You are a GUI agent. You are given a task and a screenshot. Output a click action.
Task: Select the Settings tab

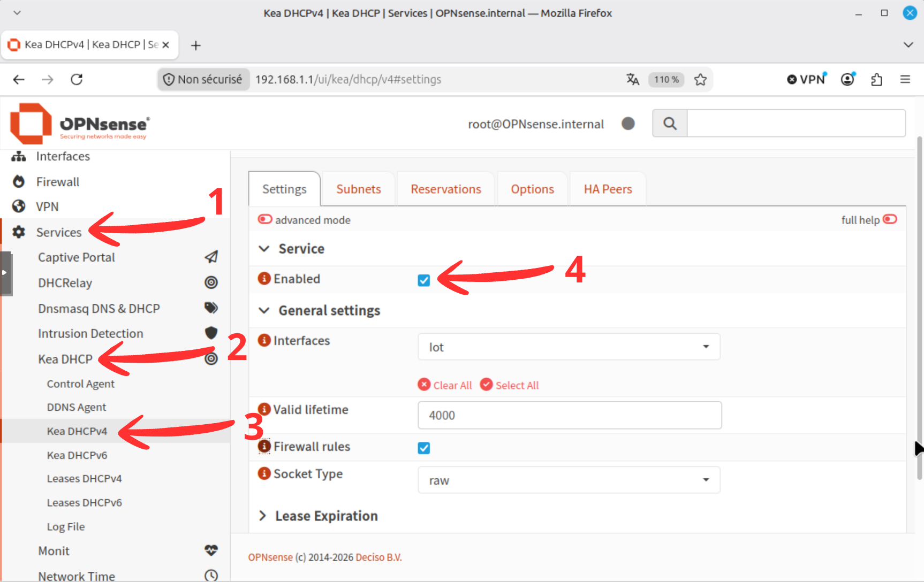pos(284,189)
